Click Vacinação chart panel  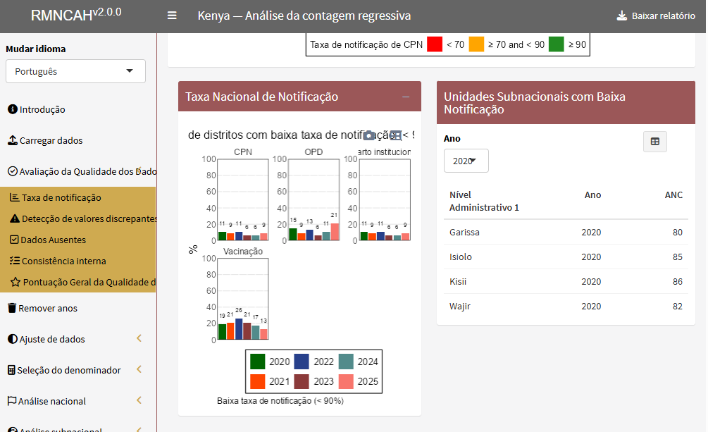click(243, 299)
